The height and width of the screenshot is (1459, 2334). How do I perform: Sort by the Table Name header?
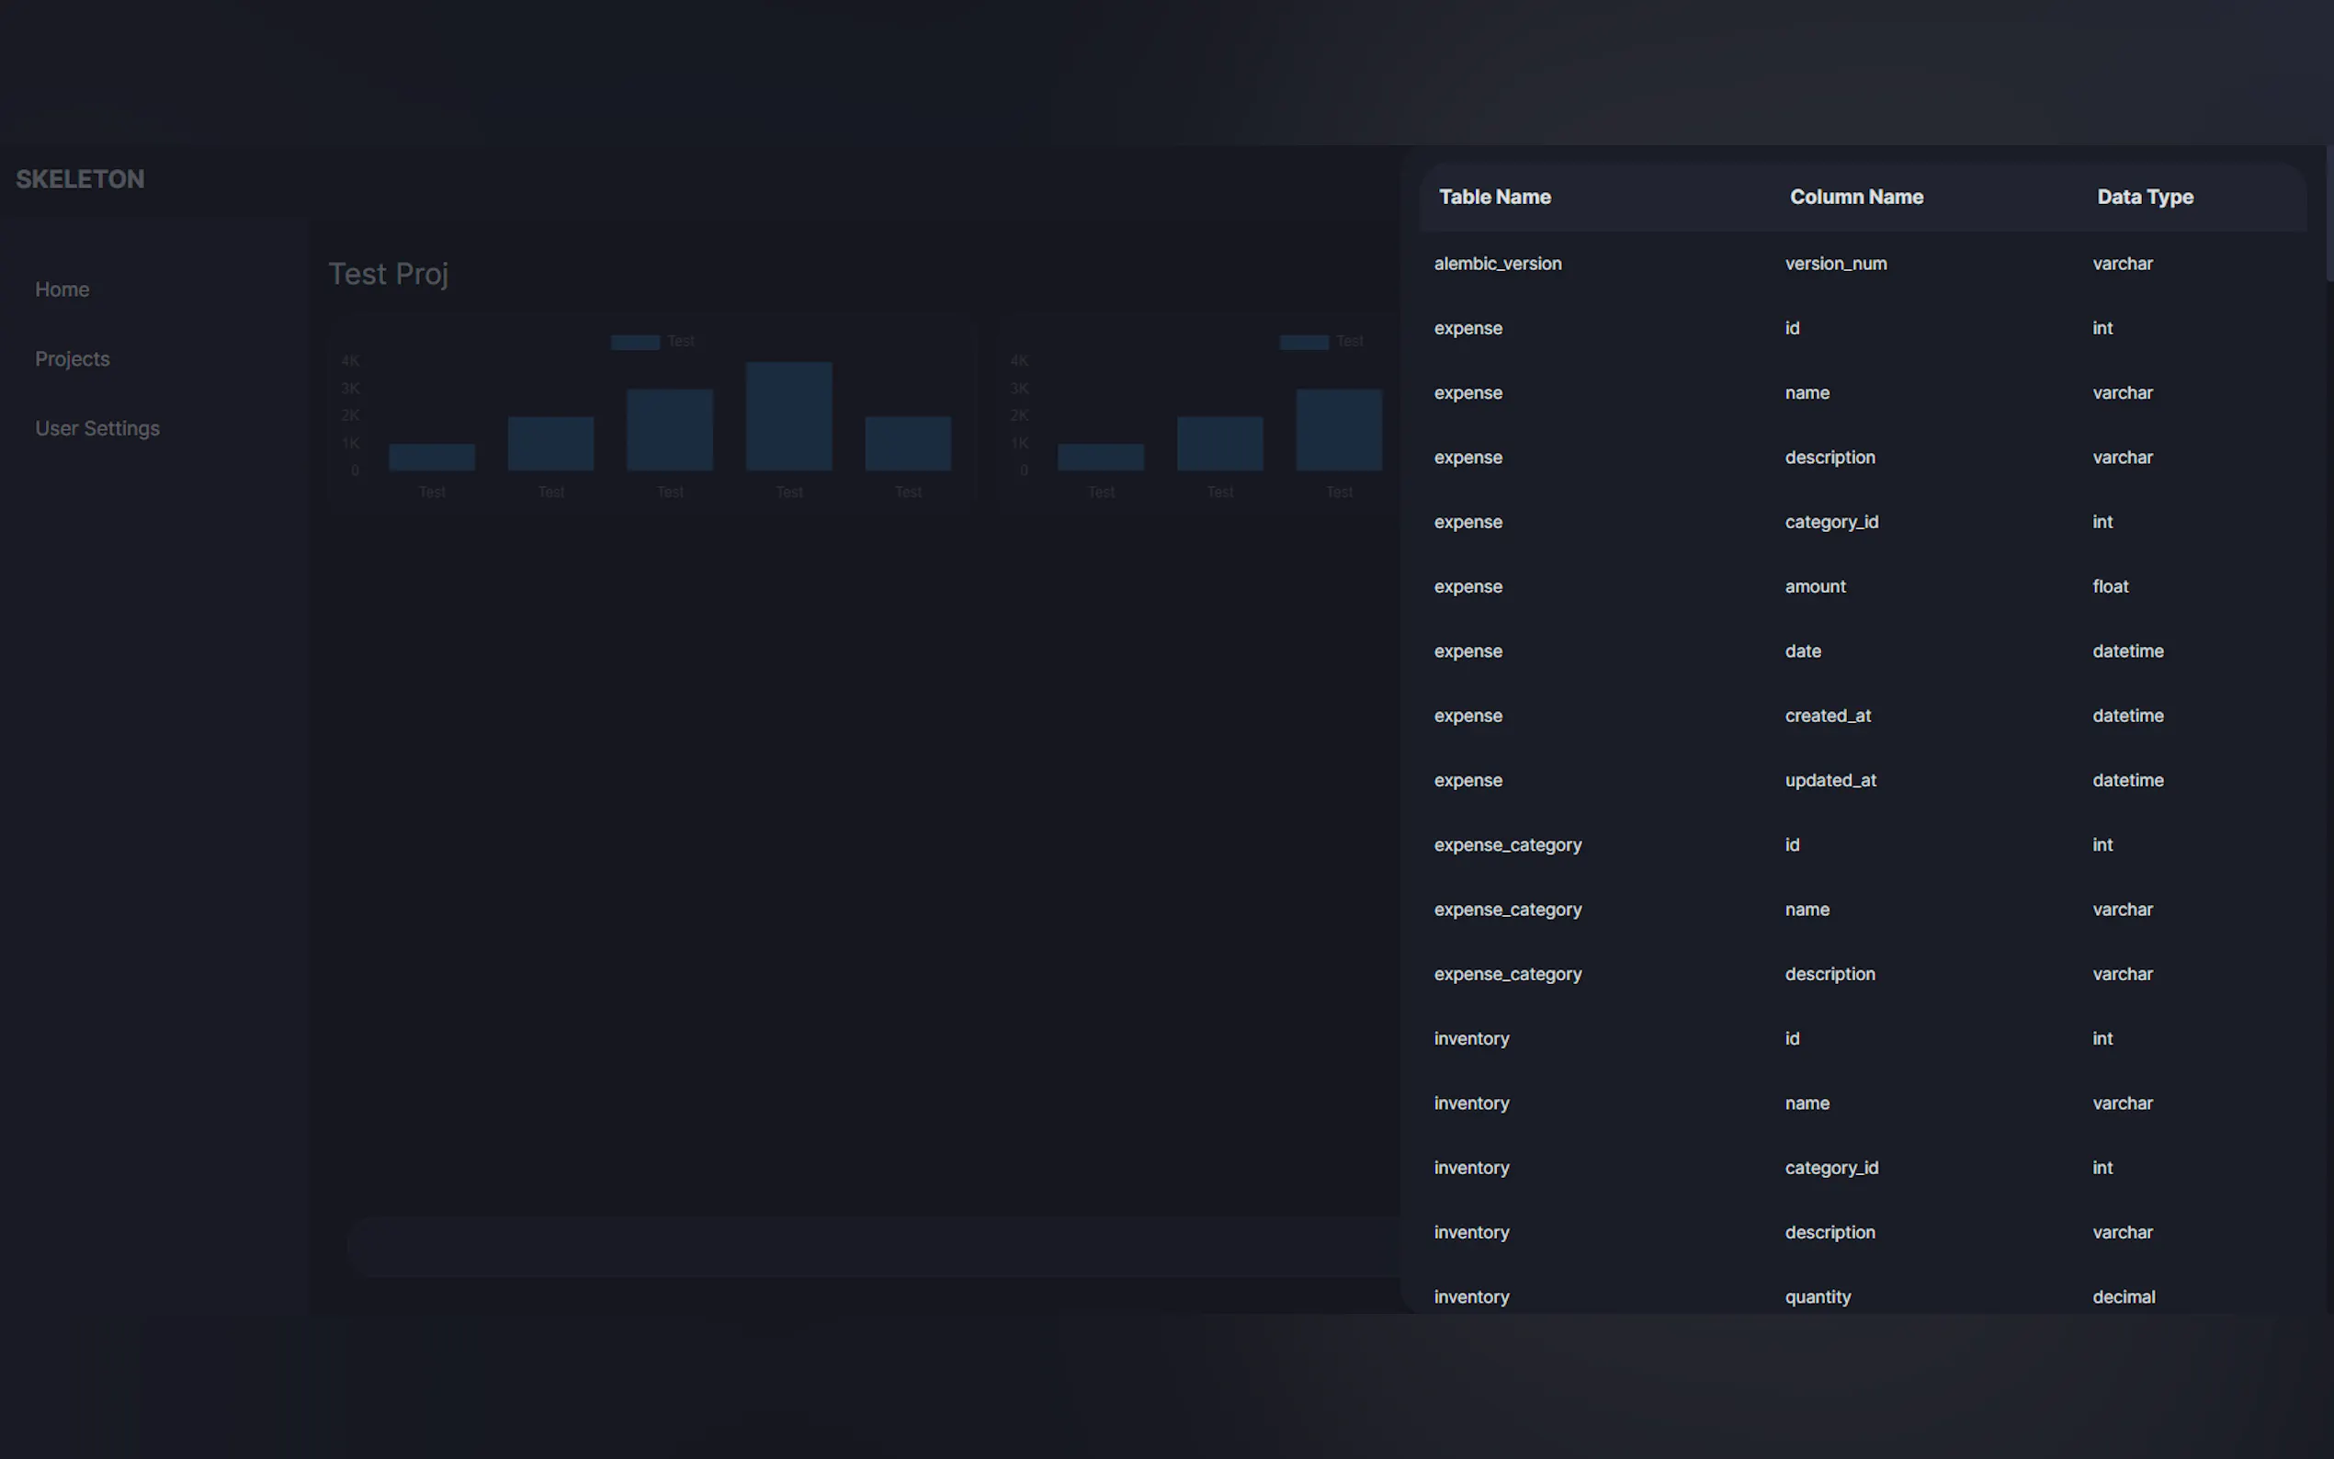(1494, 197)
